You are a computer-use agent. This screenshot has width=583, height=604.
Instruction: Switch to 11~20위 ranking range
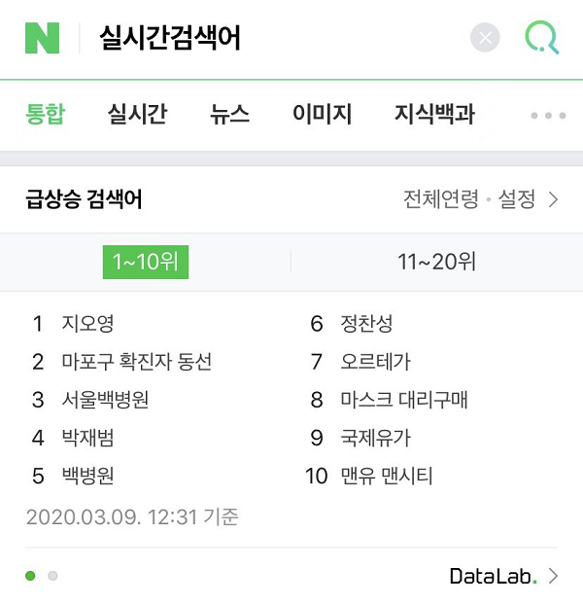point(437,262)
